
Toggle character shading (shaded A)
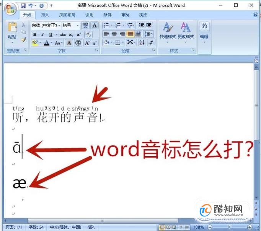69,43
